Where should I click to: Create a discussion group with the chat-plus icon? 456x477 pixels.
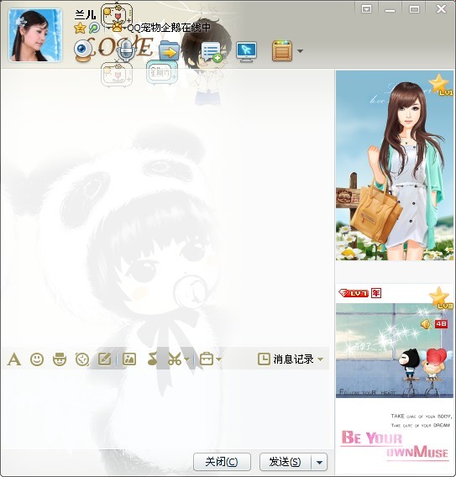[x=212, y=52]
